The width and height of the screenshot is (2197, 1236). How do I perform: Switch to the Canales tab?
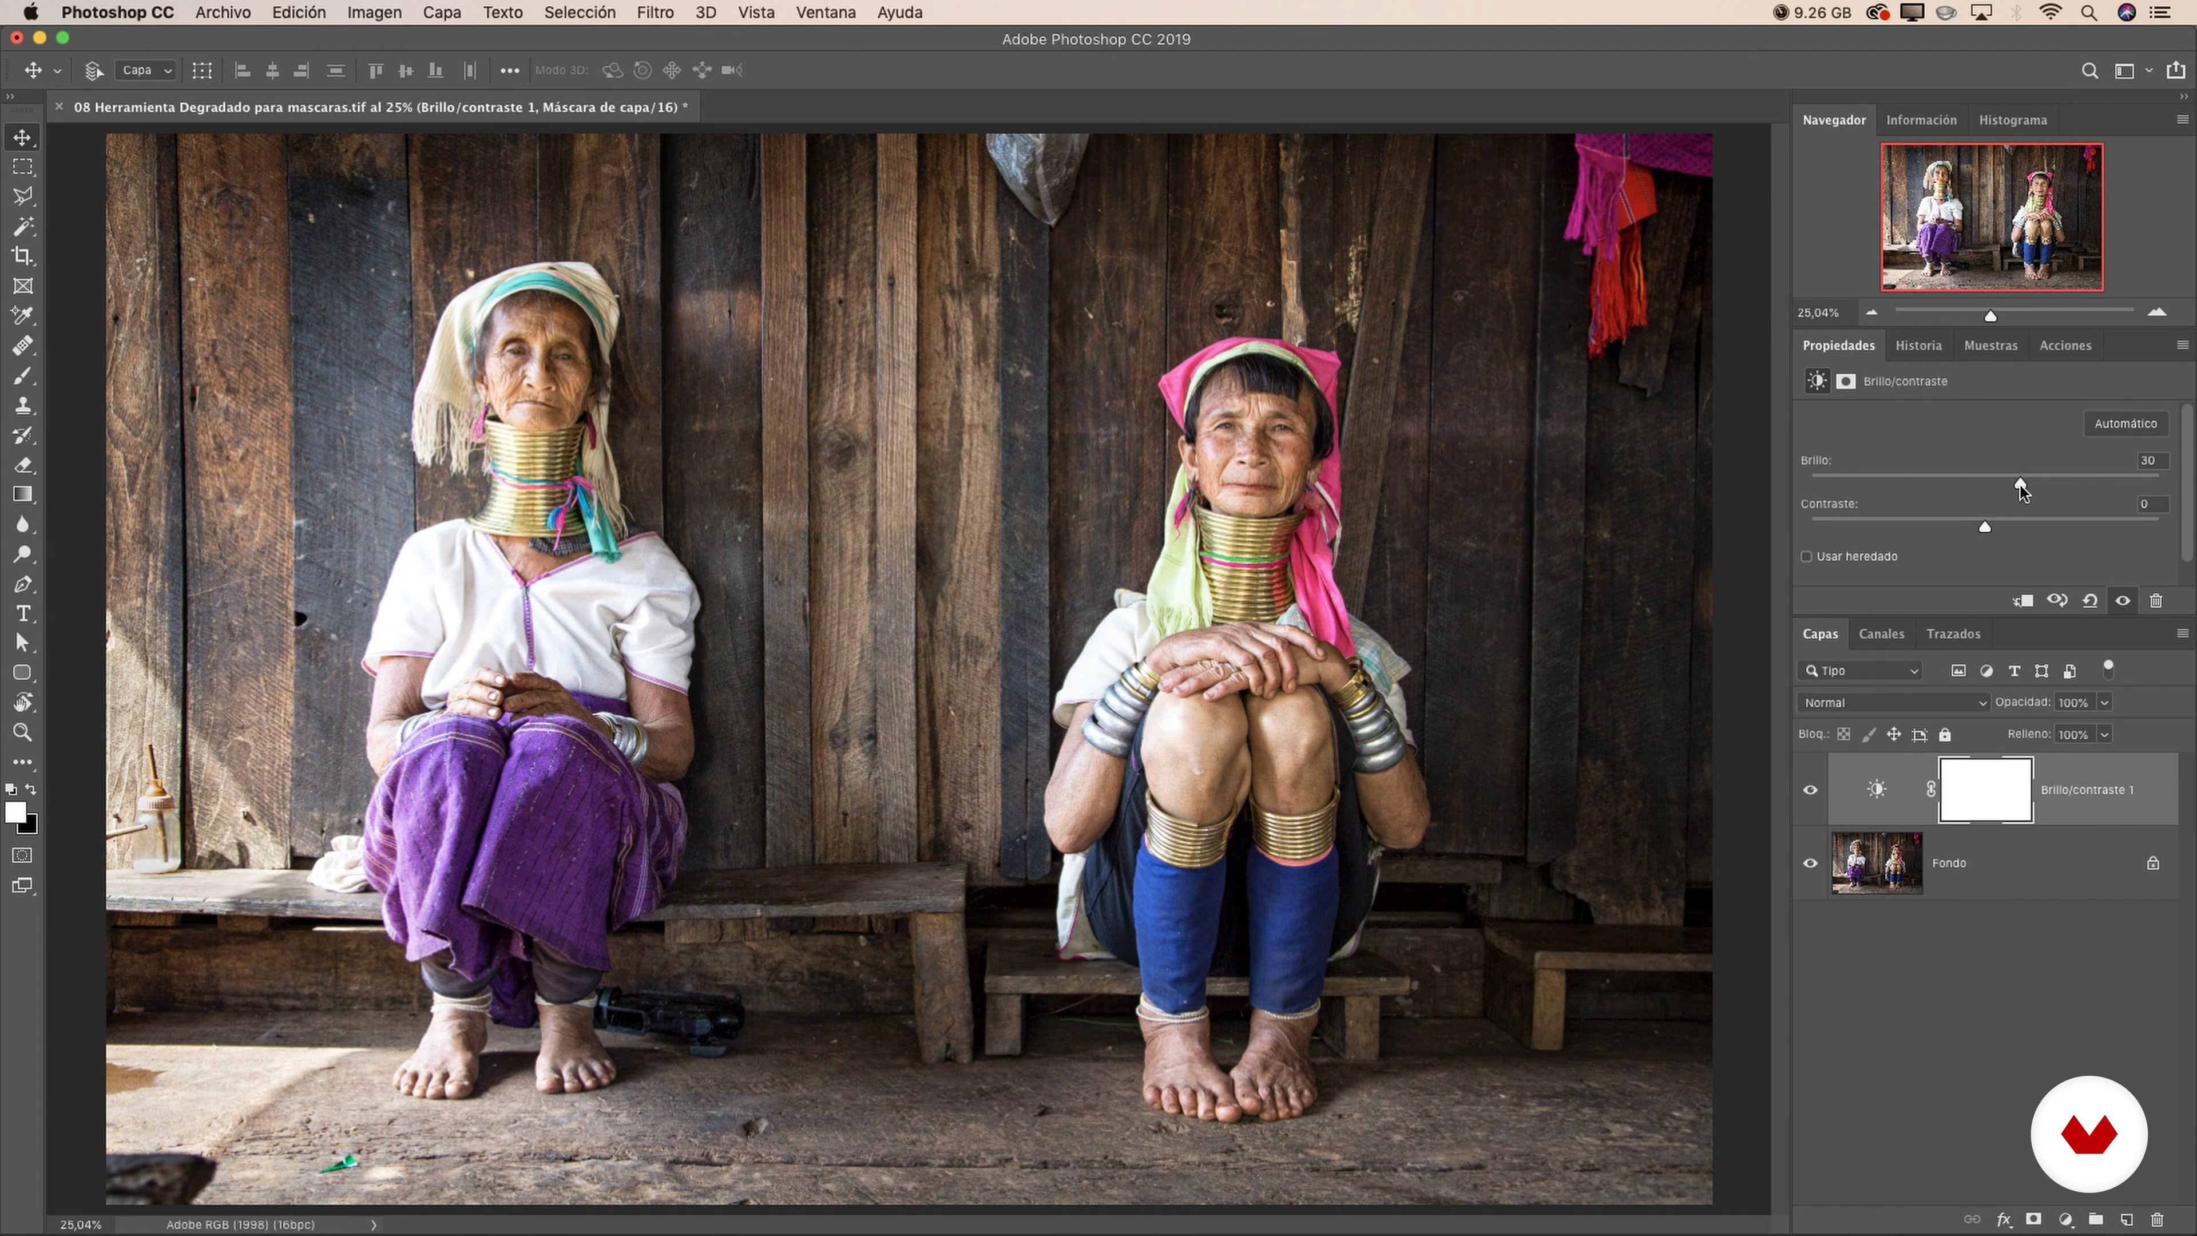tap(1881, 634)
